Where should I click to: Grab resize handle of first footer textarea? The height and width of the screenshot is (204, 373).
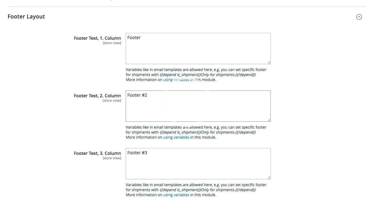click(x=269, y=62)
